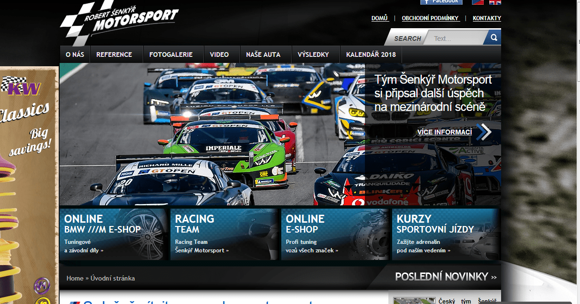Go to the VÝSLEDKY menu section

pyautogui.click(x=313, y=55)
